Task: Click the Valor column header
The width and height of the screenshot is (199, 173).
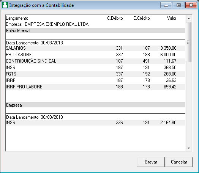Action: 172,18
